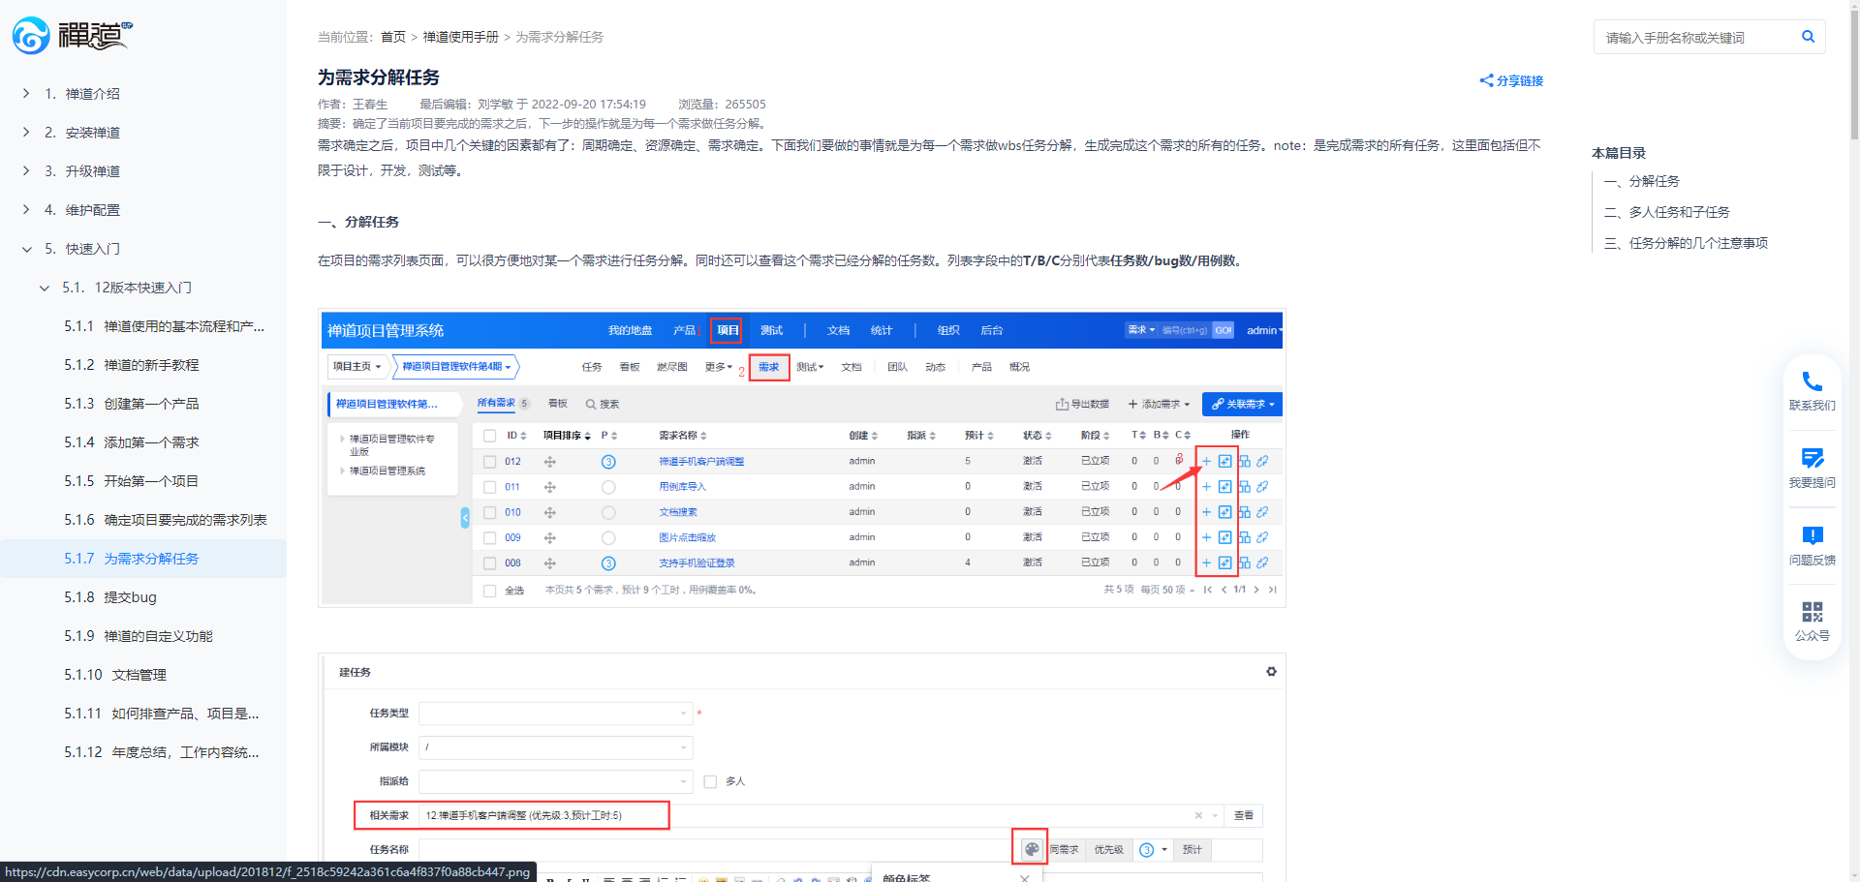Open 5.1.10 文档管理

115,675
